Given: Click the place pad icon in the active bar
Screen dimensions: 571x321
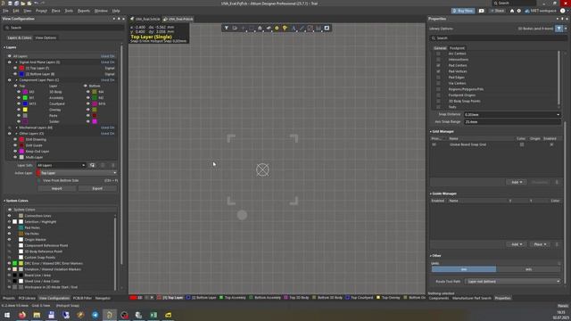Looking at the screenshot, I should [x=277, y=28].
